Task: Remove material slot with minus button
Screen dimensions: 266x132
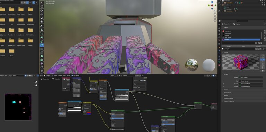Action: [265, 33]
